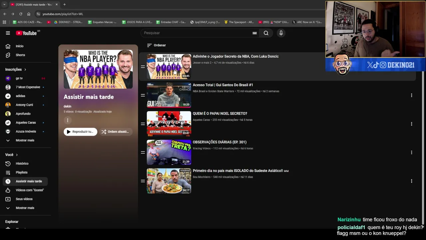Viewport: 426px width, 240px height.
Task: Open the YouTube hamburger guide menu
Action: coord(8,33)
